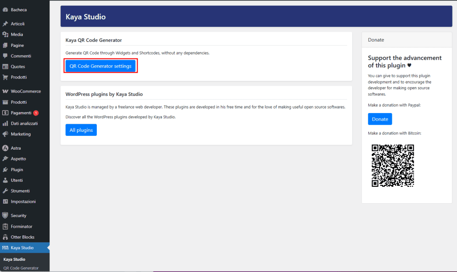457x272 pixels.
Task: Click the QR Code Generator settings button
Action: [x=100, y=66]
